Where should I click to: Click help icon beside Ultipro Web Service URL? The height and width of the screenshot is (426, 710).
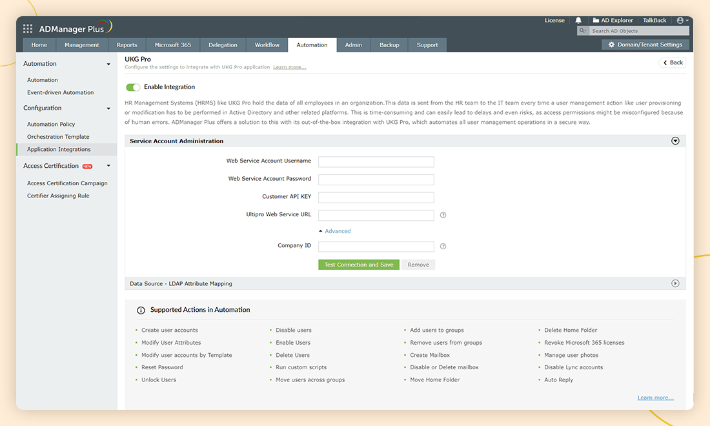443,215
